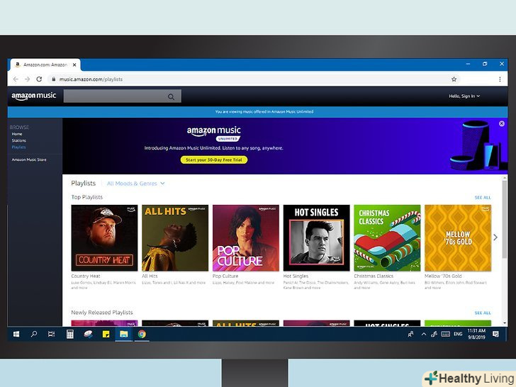
Task: Click the touch keyboard tray icon
Action: 446,335
